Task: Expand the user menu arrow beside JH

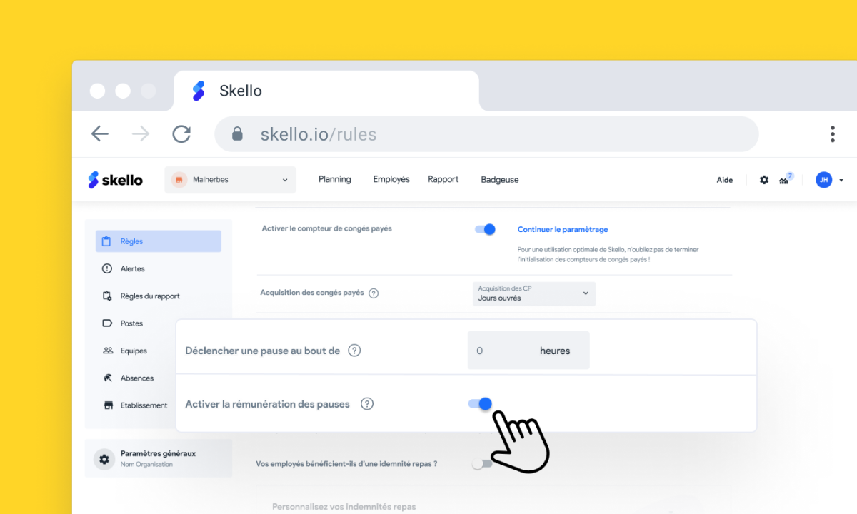Action: click(x=841, y=181)
